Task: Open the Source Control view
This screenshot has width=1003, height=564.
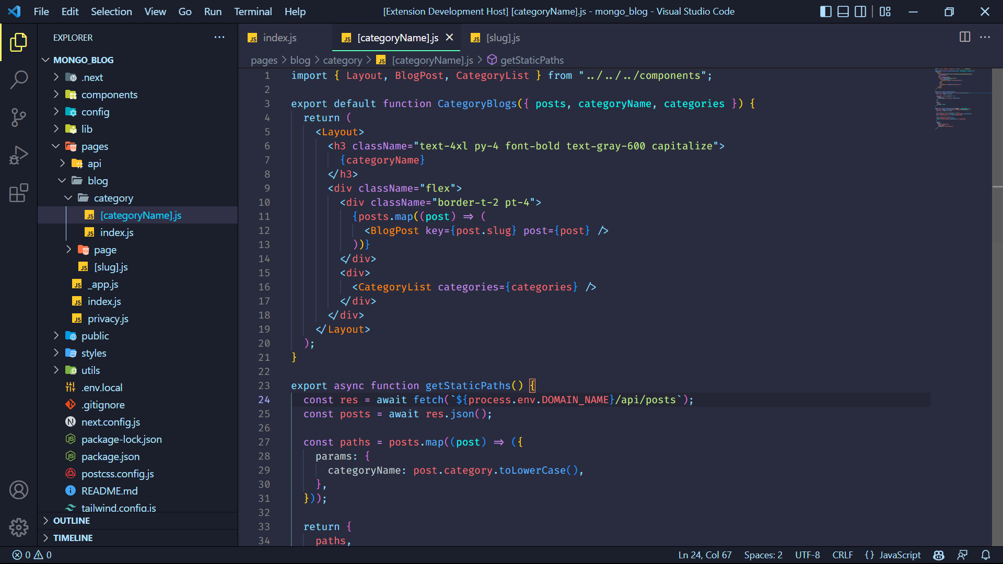Action: click(x=19, y=118)
